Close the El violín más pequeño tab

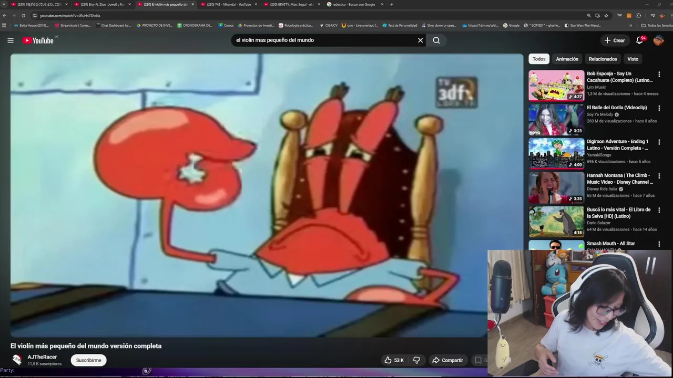click(192, 4)
